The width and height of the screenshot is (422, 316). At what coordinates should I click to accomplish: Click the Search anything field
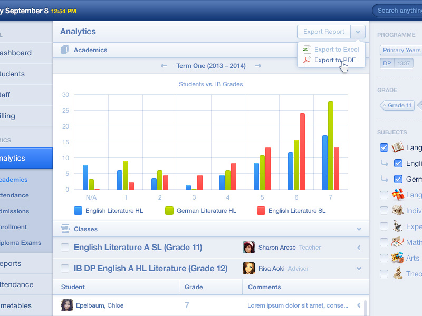(x=397, y=11)
